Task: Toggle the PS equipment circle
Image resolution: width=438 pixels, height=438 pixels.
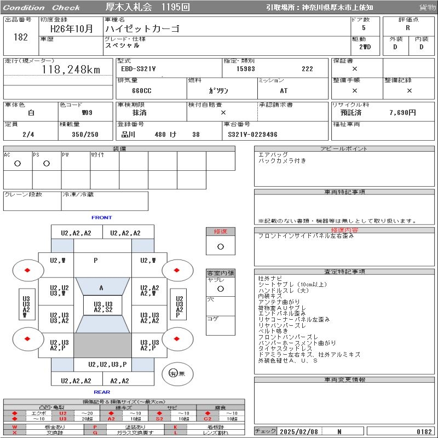Action: point(47,164)
